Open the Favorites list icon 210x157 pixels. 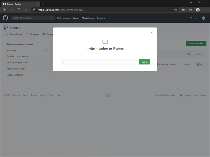click(x=183, y=10)
